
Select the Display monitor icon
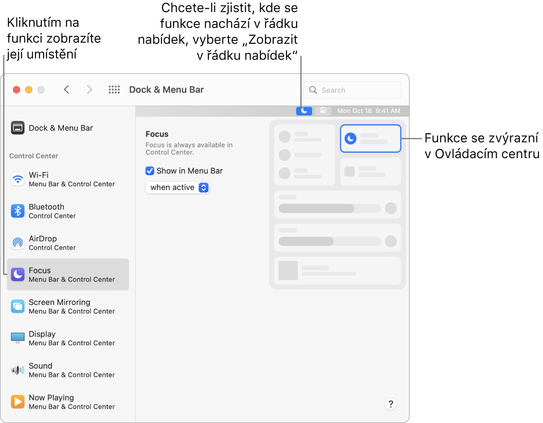click(18, 338)
